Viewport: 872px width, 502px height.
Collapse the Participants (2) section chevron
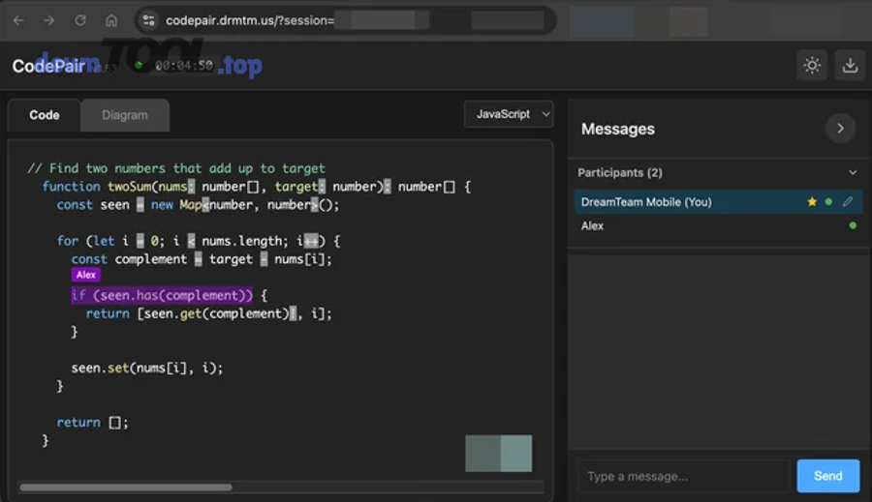pyautogui.click(x=853, y=173)
